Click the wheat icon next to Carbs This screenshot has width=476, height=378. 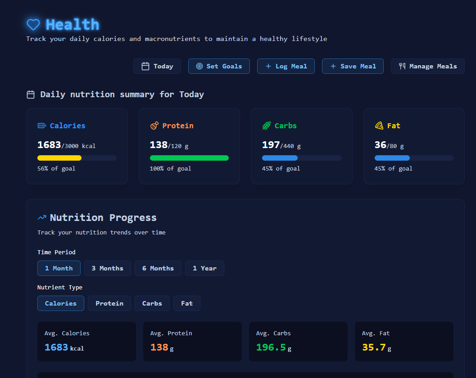[267, 126]
